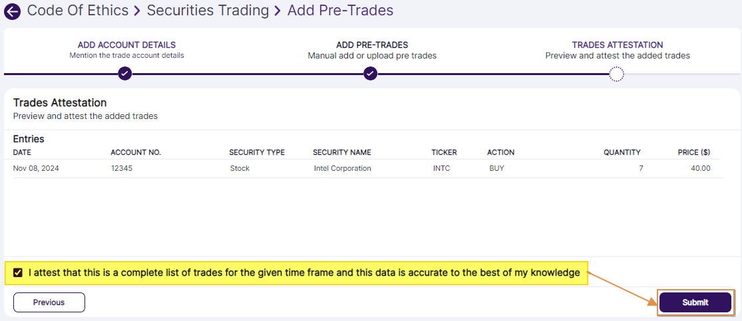Click the Add Pre-Trades checkmark step icon
Image resolution: width=742 pixels, height=321 pixels.
[371, 73]
